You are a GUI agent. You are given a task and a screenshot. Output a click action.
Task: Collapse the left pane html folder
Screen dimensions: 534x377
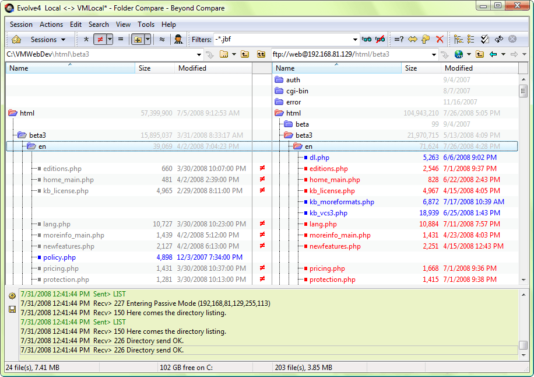coord(13,113)
